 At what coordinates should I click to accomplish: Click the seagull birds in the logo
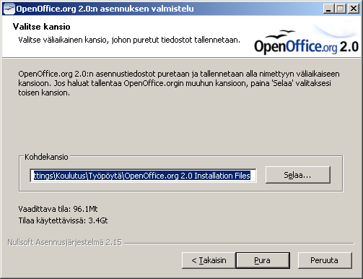coord(281,35)
